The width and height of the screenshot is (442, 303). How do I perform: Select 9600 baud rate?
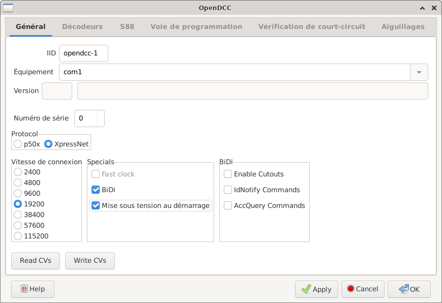(18, 193)
